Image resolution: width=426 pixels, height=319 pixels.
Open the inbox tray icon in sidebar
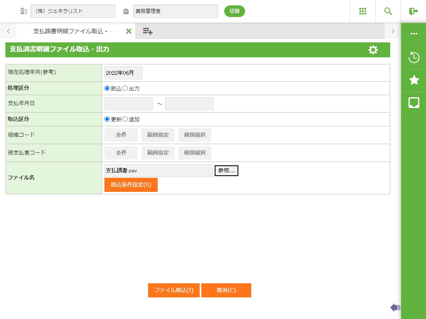414,103
